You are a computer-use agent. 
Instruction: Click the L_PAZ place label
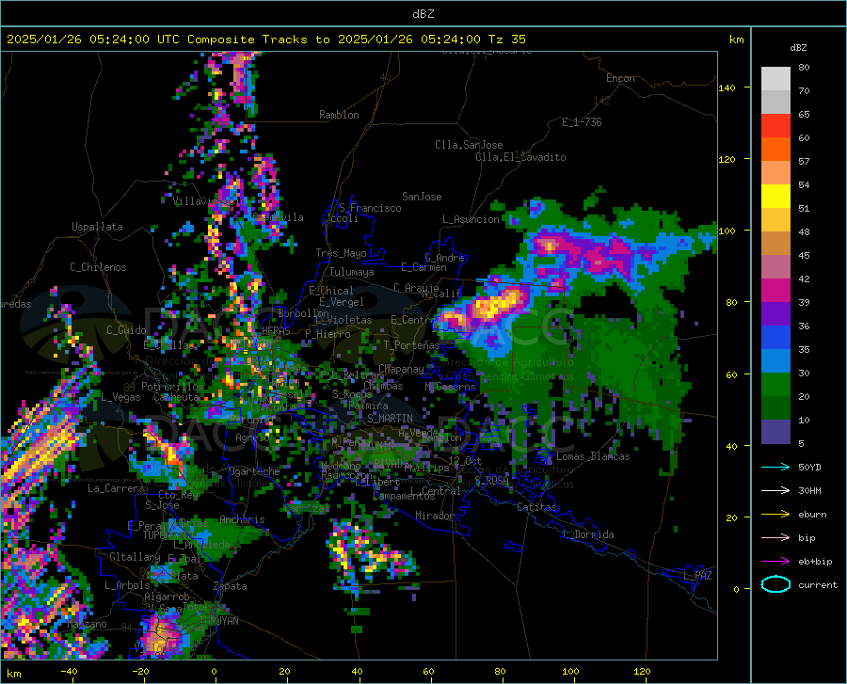[x=698, y=576]
